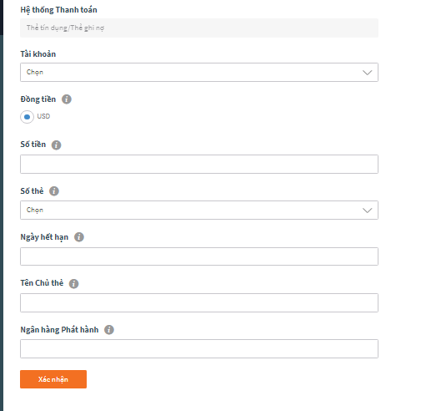Click the disabled Hệ thống Thanh toán field
This screenshot has height=411, width=421.
coord(199,28)
